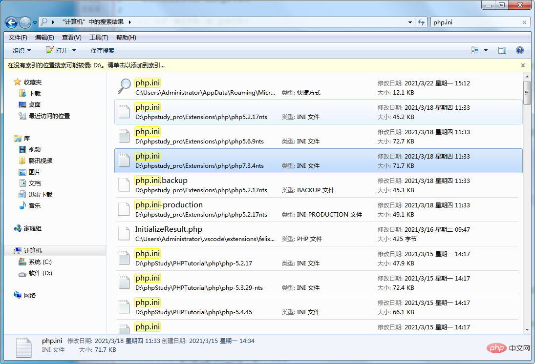Click 保存搜索 in the toolbar
Screen dimensions: 535x364
[103, 50]
